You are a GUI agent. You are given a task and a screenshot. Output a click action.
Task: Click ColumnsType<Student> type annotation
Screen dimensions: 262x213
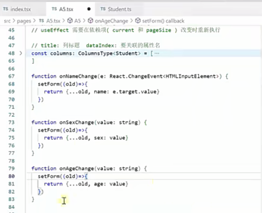point(109,54)
